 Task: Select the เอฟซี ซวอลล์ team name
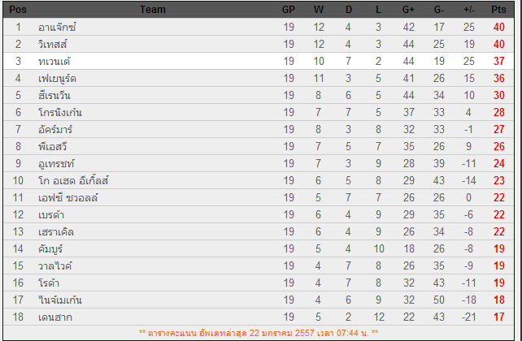[x=67, y=197]
